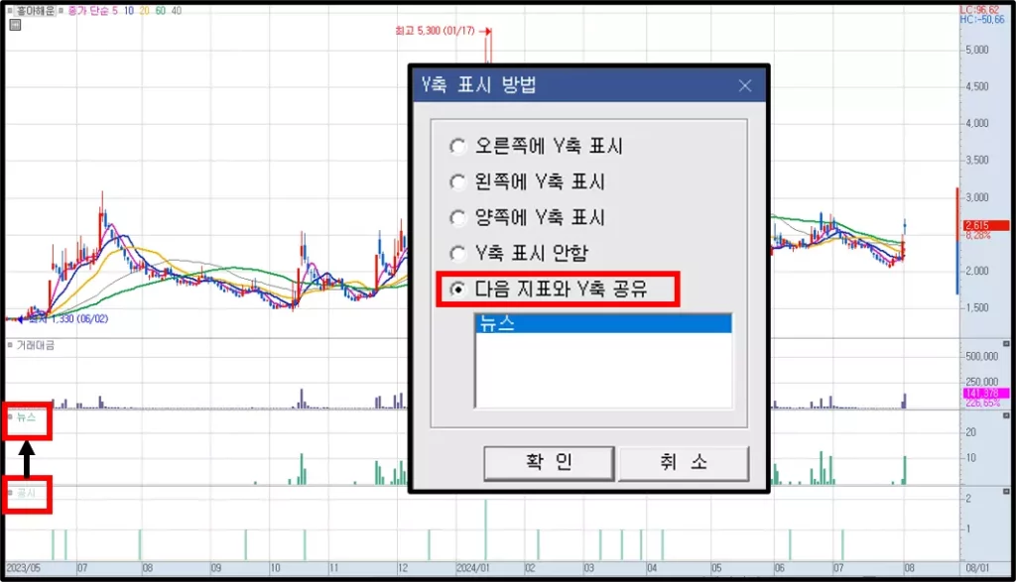This screenshot has height=582, width=1016.
Task: Click the corner icon of the 뉴스 panel
Action: pyautogui.click(x=1006, y=415)
